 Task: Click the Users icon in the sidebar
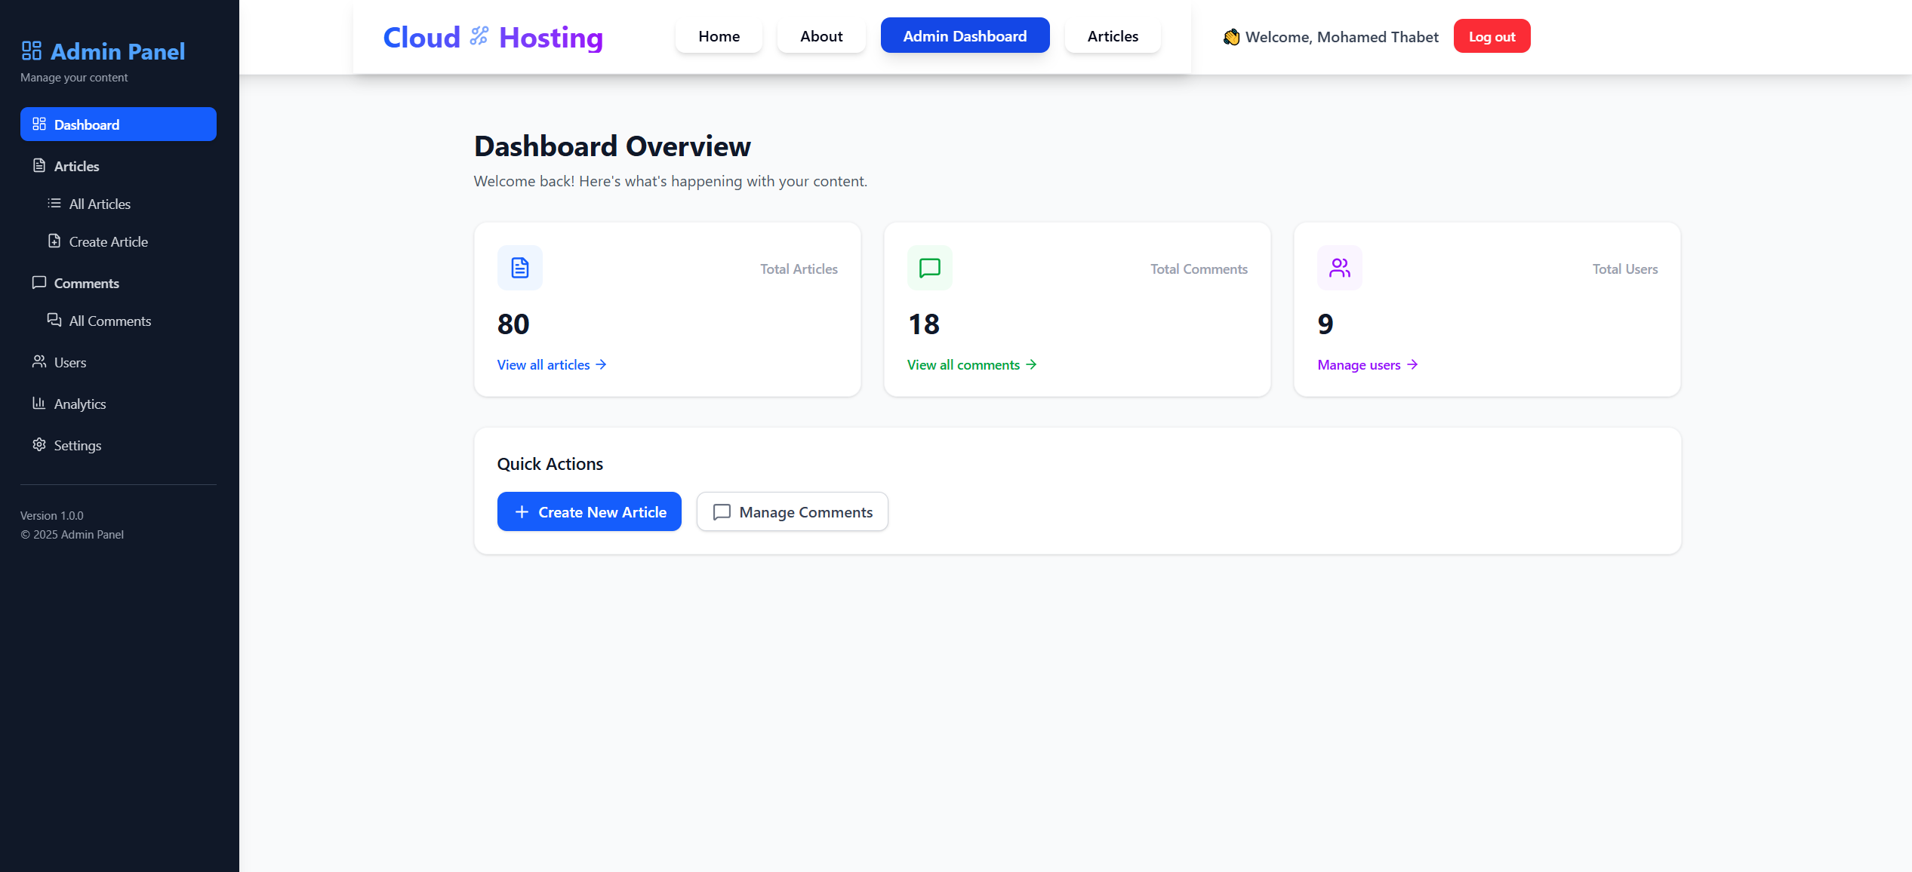tap(39, 361)
